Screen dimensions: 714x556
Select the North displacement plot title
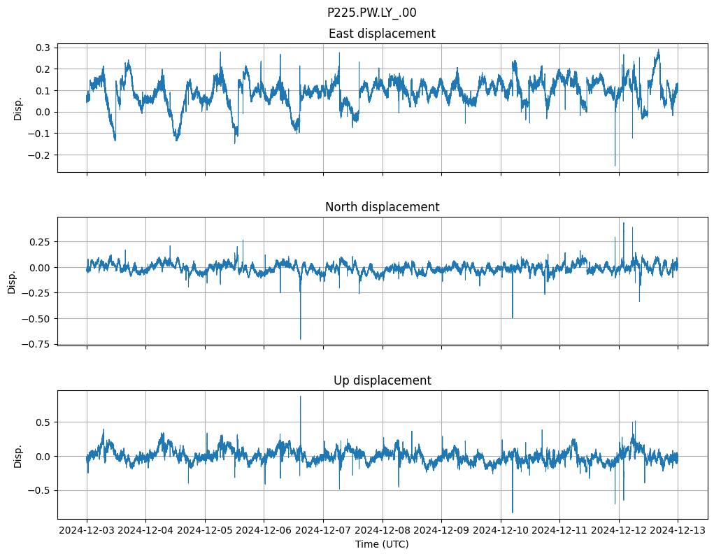(382, 207)
